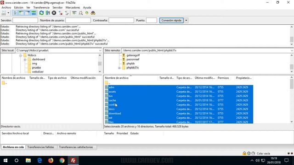This screenshot has height=165, width=294.
Task: Open the Ayuda menu
Action: [x=87, y=7]
